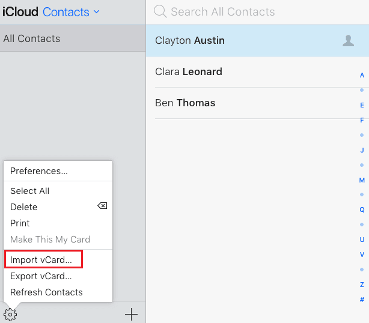Image resolution: width=369 pixels, height=323 pixels.
Task: Open the Clara Leonard contact
Action: 189,71
